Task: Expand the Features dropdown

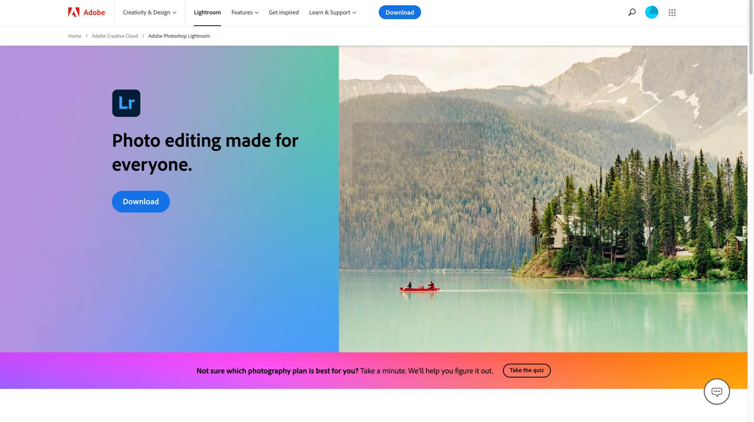Action: coord(245,12)
